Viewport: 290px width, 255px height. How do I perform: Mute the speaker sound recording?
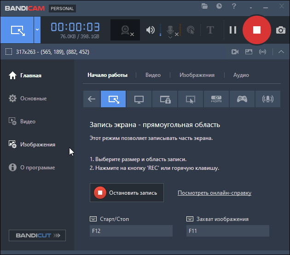[x=150, y=30]
